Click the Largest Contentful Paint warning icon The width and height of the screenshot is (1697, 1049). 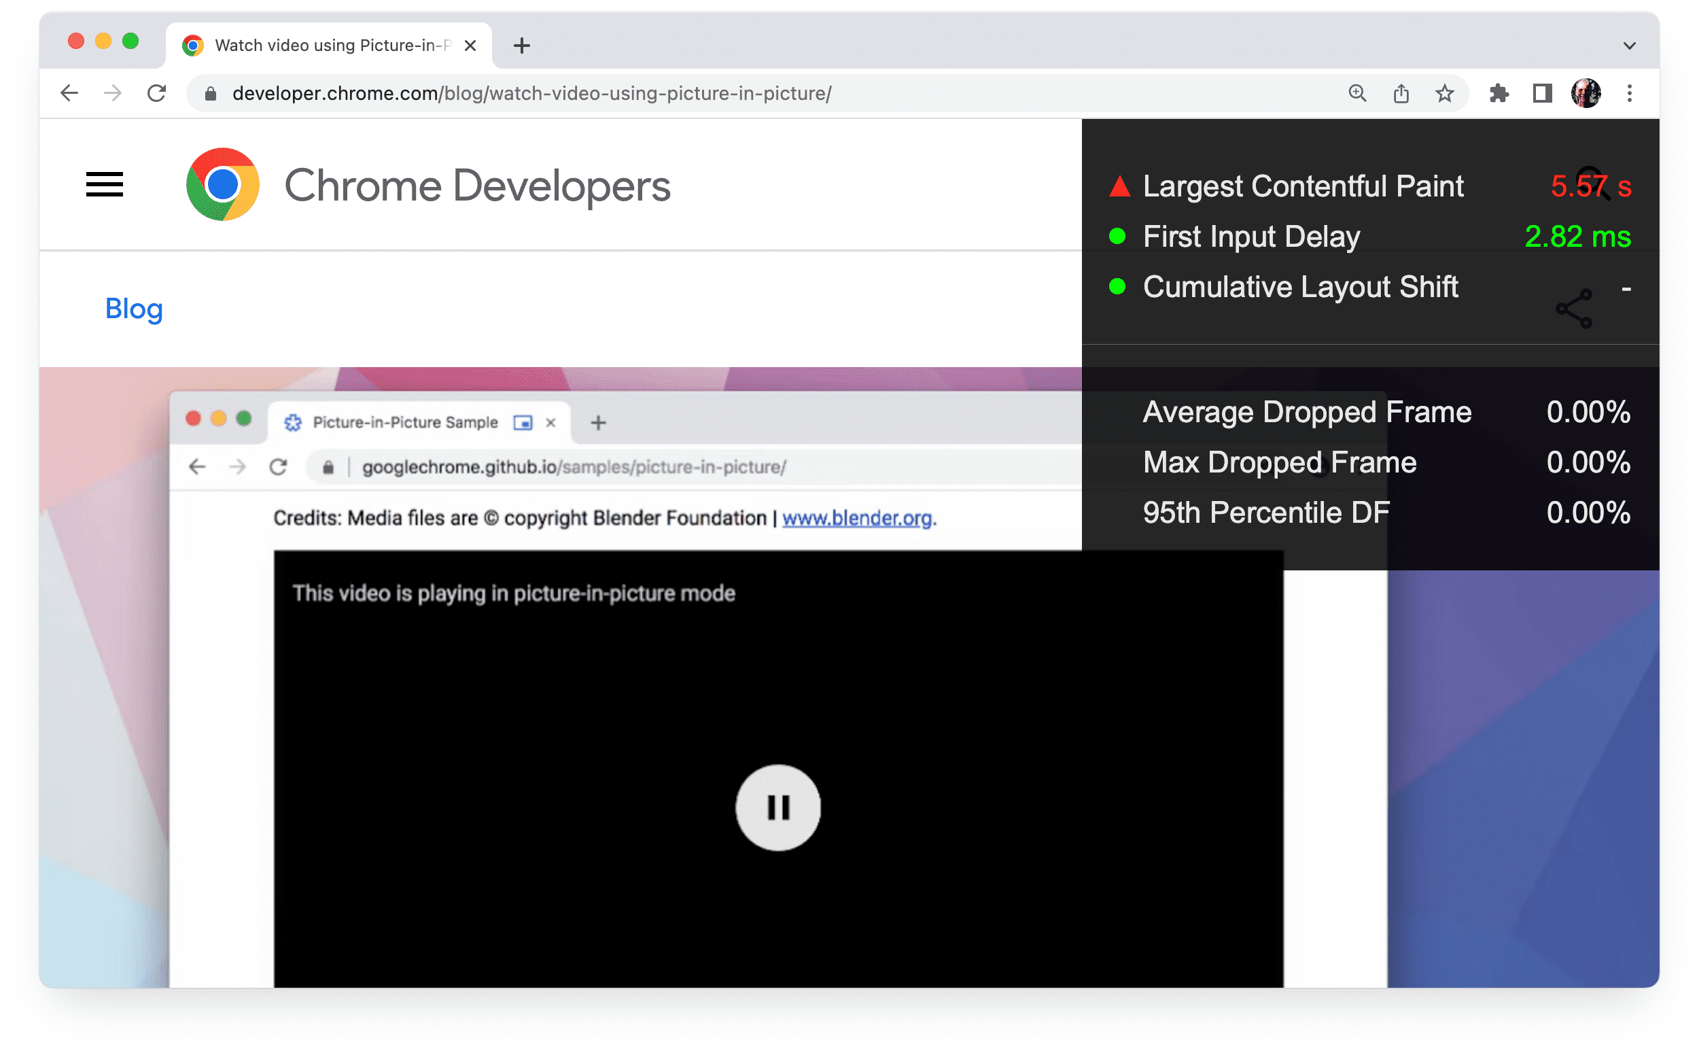click(x=1117, y=184)
